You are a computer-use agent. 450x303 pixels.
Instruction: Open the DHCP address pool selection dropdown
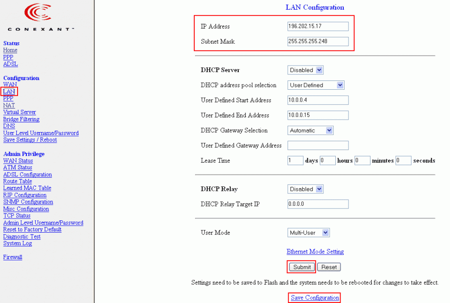point(315,85)
